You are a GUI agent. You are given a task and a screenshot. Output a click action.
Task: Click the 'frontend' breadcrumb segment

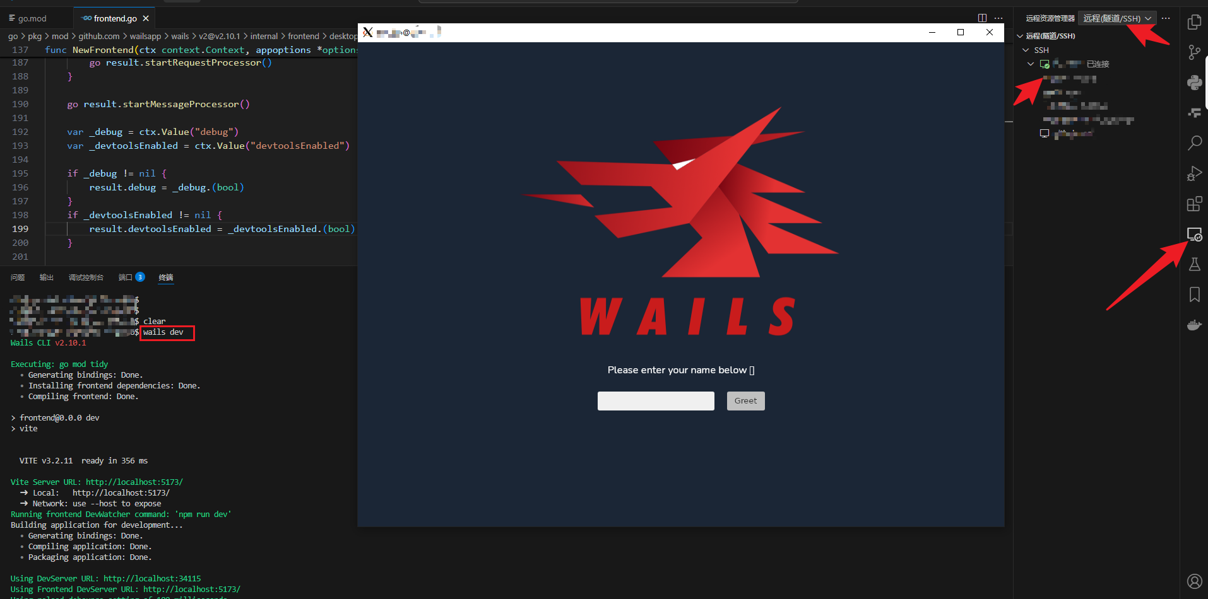[304, 36]
